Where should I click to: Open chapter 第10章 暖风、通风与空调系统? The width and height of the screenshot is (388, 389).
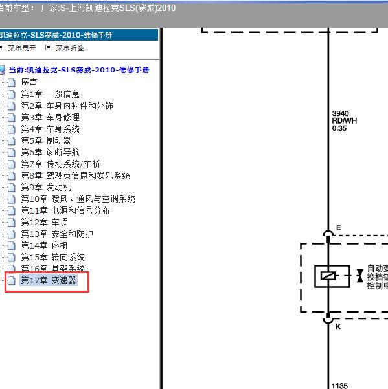[x=78, y=199]
